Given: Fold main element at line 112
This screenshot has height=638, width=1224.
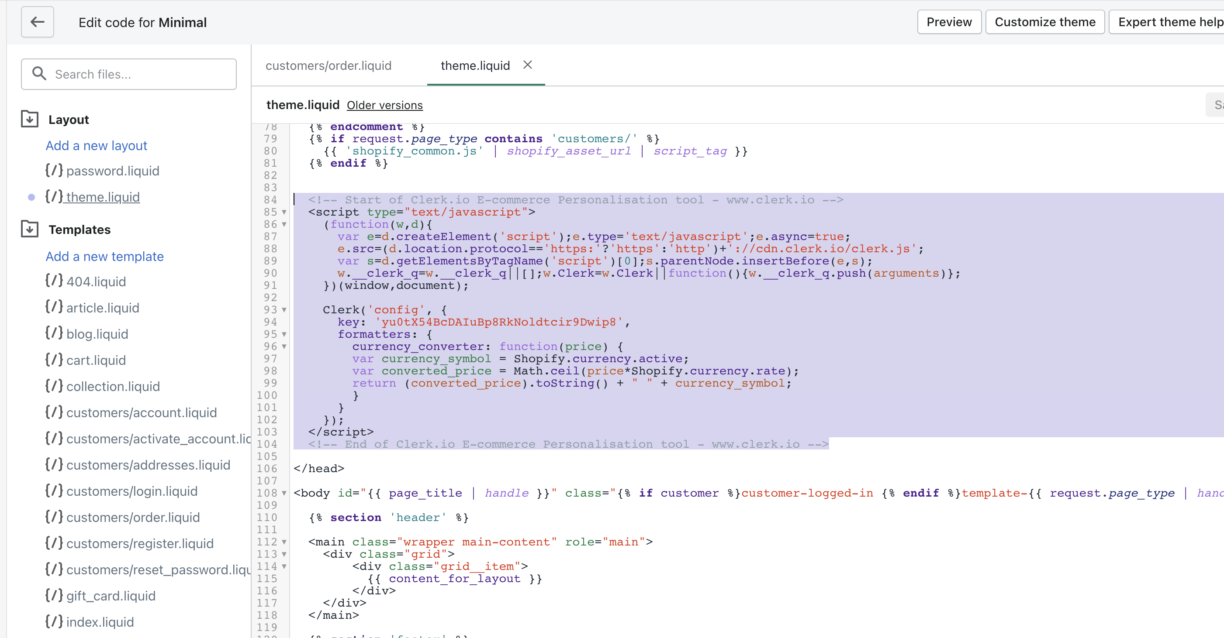Looking at the screenshot, I should 284,542.
